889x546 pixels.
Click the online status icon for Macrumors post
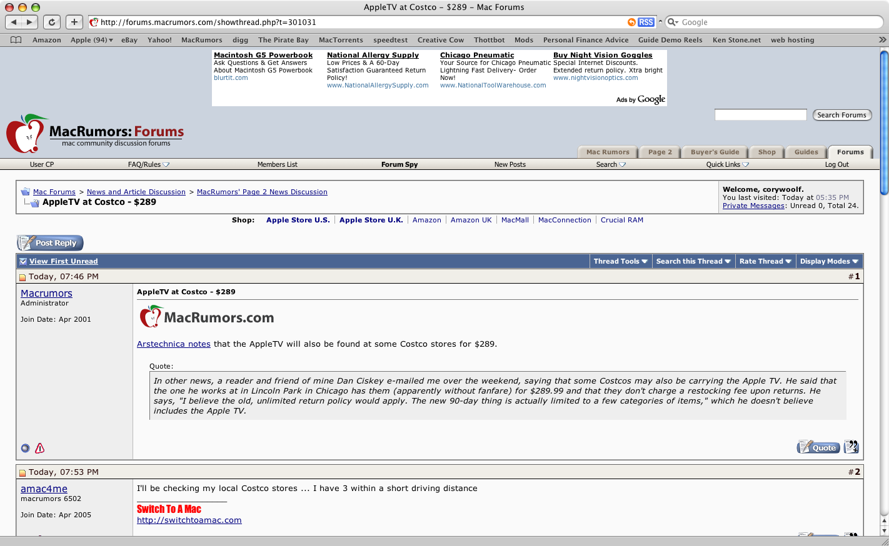point(25,448)
